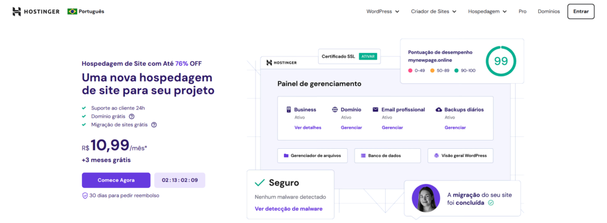Image resolution: width=607 pixels, height=223 pixels.
Task: Click the green check after concluída
Action: 491,202
